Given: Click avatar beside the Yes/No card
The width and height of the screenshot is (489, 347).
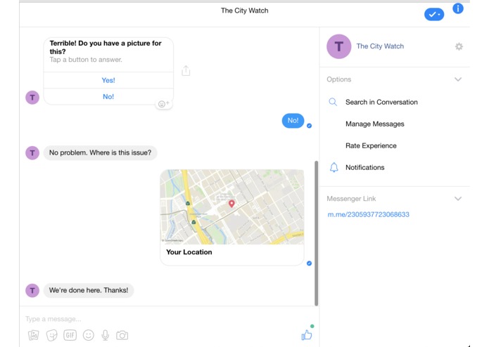Looking at the screenshot, I should (x=32, y=98).
